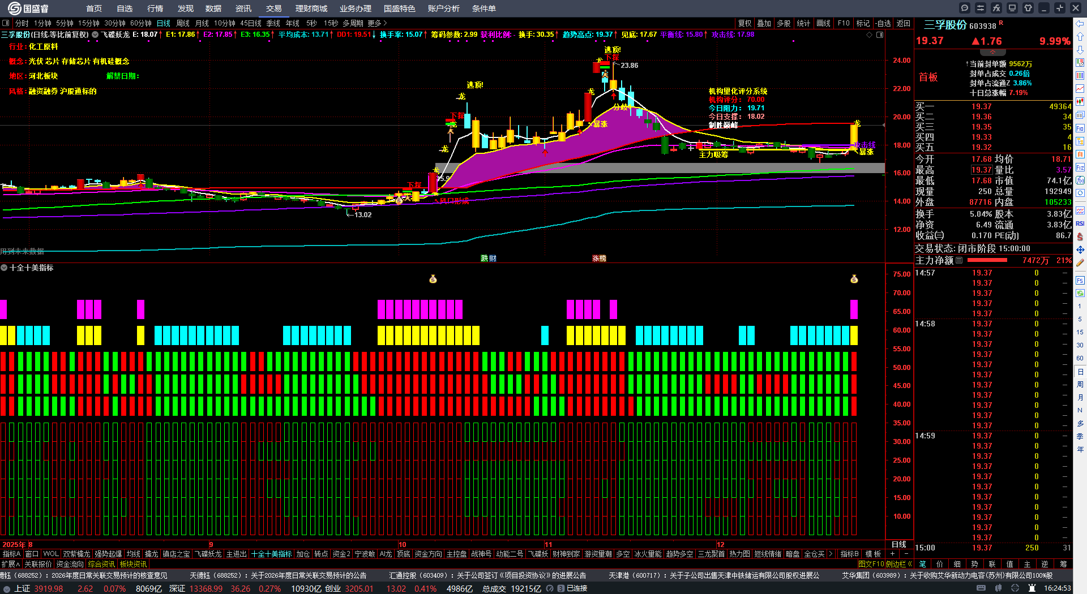Image resolution: width=1087 pixels, height=594 pixels.
Task: Open the 天津港 (600717) news headline
Action: coord(714,575)
